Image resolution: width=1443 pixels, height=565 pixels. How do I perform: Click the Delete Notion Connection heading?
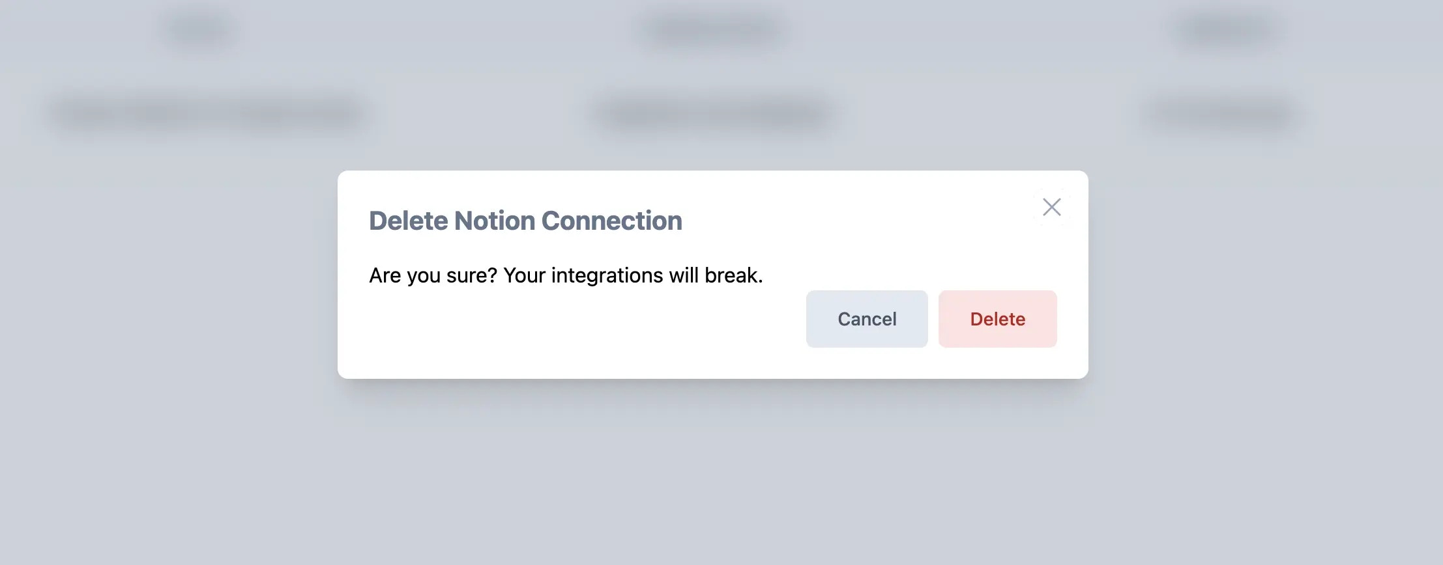[x=525, y=220]
